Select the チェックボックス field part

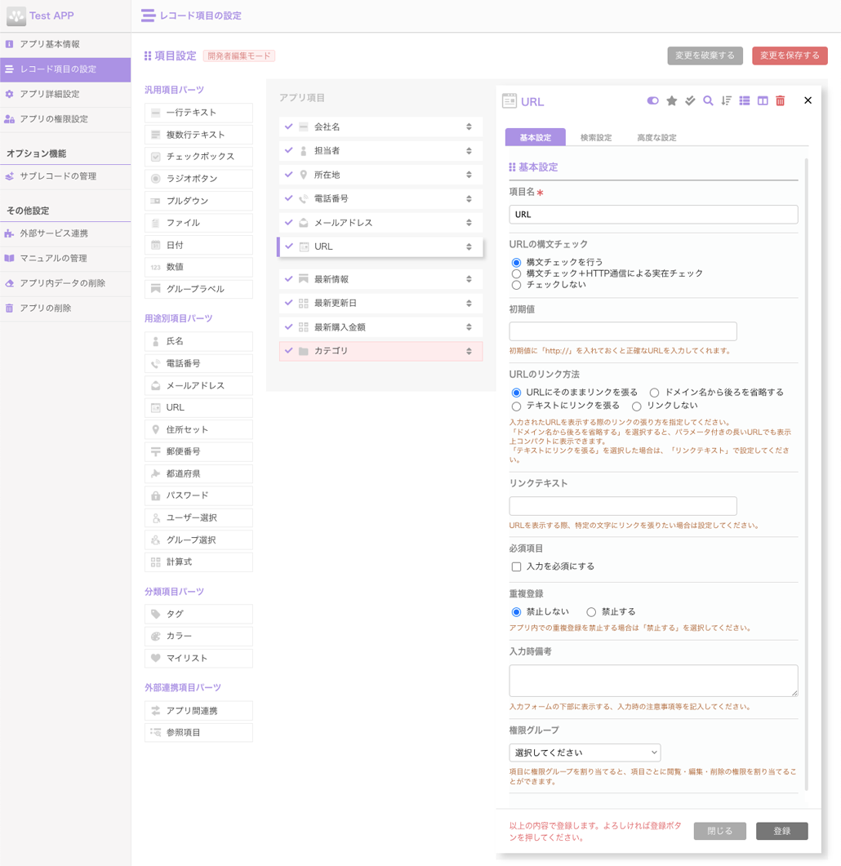pos(198,157)
